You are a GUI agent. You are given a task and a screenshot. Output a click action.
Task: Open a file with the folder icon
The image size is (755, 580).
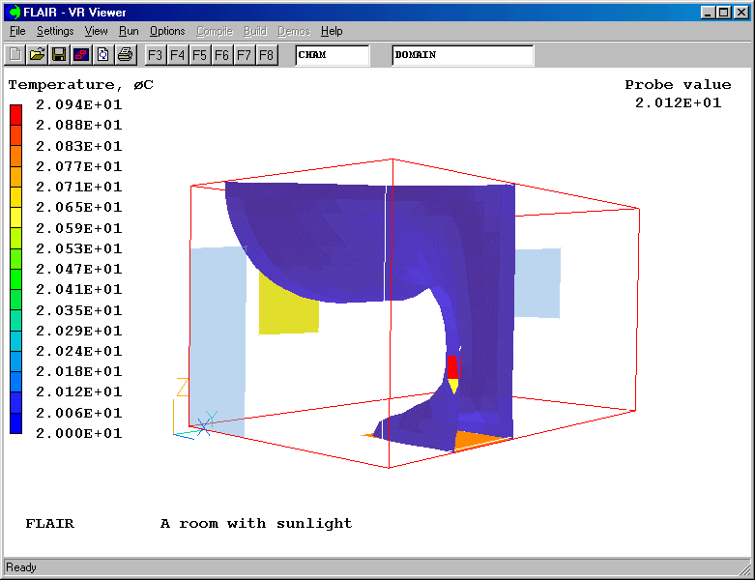pos(37,55)
